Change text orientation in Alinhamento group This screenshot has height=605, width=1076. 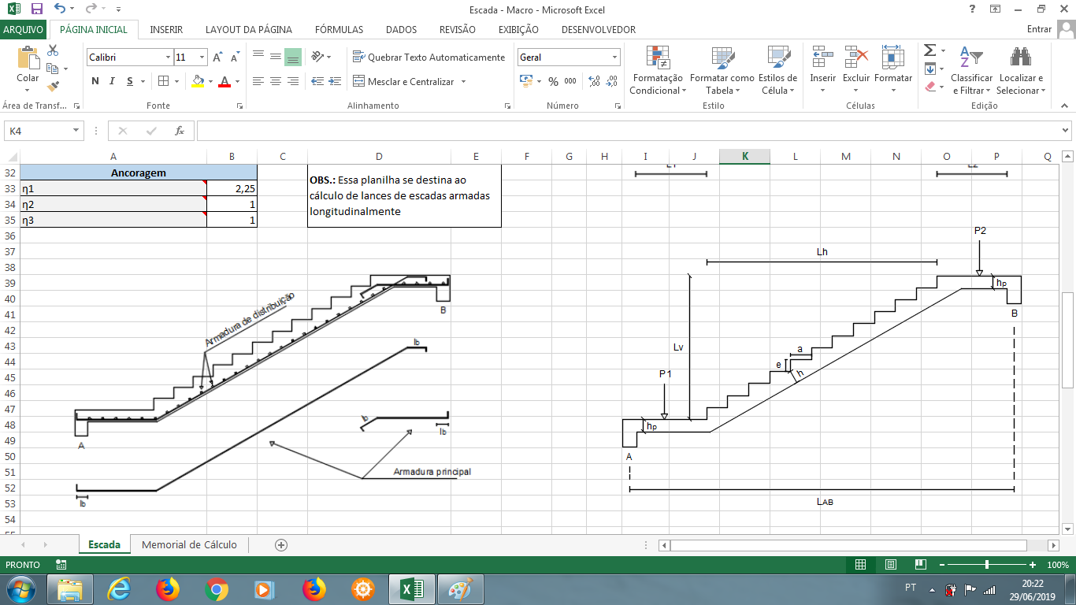317,57
